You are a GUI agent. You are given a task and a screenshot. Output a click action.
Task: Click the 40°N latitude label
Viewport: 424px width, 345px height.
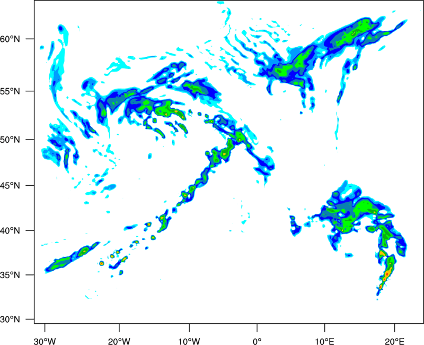click(x=10, y=231)
